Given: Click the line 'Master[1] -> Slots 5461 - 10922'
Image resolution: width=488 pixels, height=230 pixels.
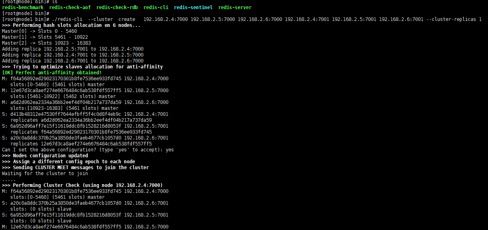Looking at the screenshot, I should point(45,37).
